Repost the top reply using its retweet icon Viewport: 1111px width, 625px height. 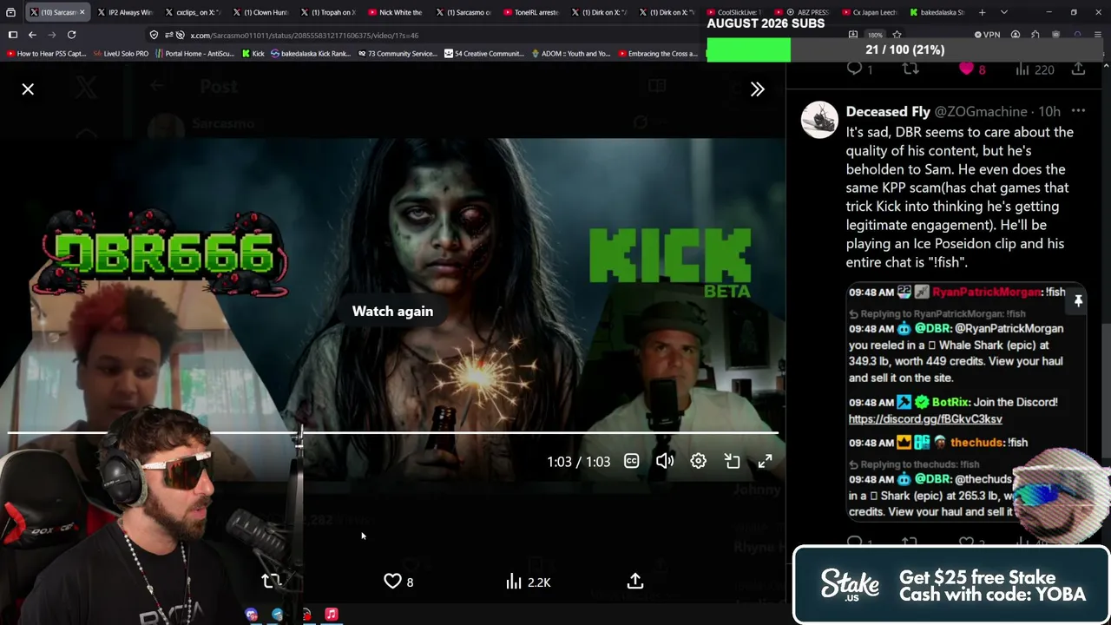click(910, 69)
